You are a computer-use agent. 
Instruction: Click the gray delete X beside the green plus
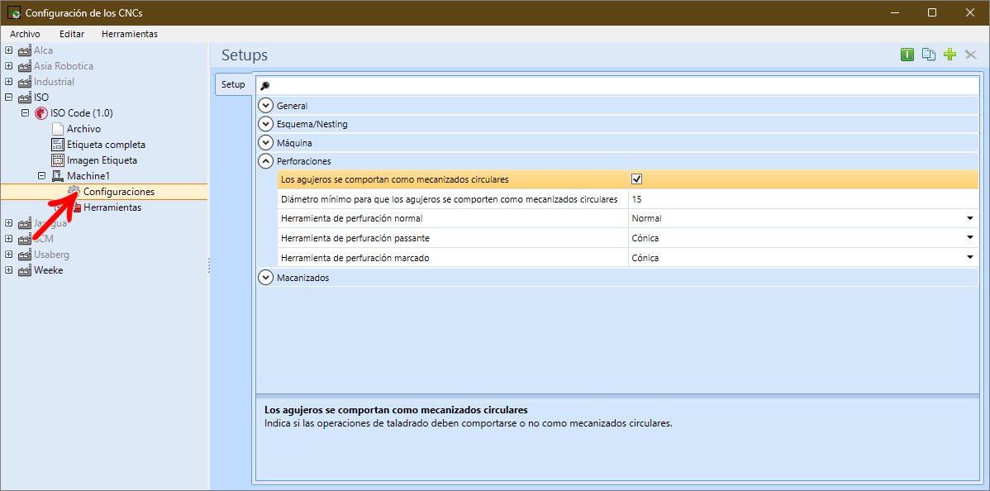(x=971, y=55)
